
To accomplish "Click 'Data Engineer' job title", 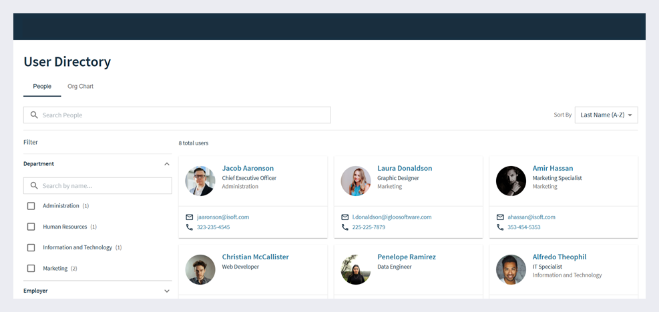I will click(x=394, y=267).
